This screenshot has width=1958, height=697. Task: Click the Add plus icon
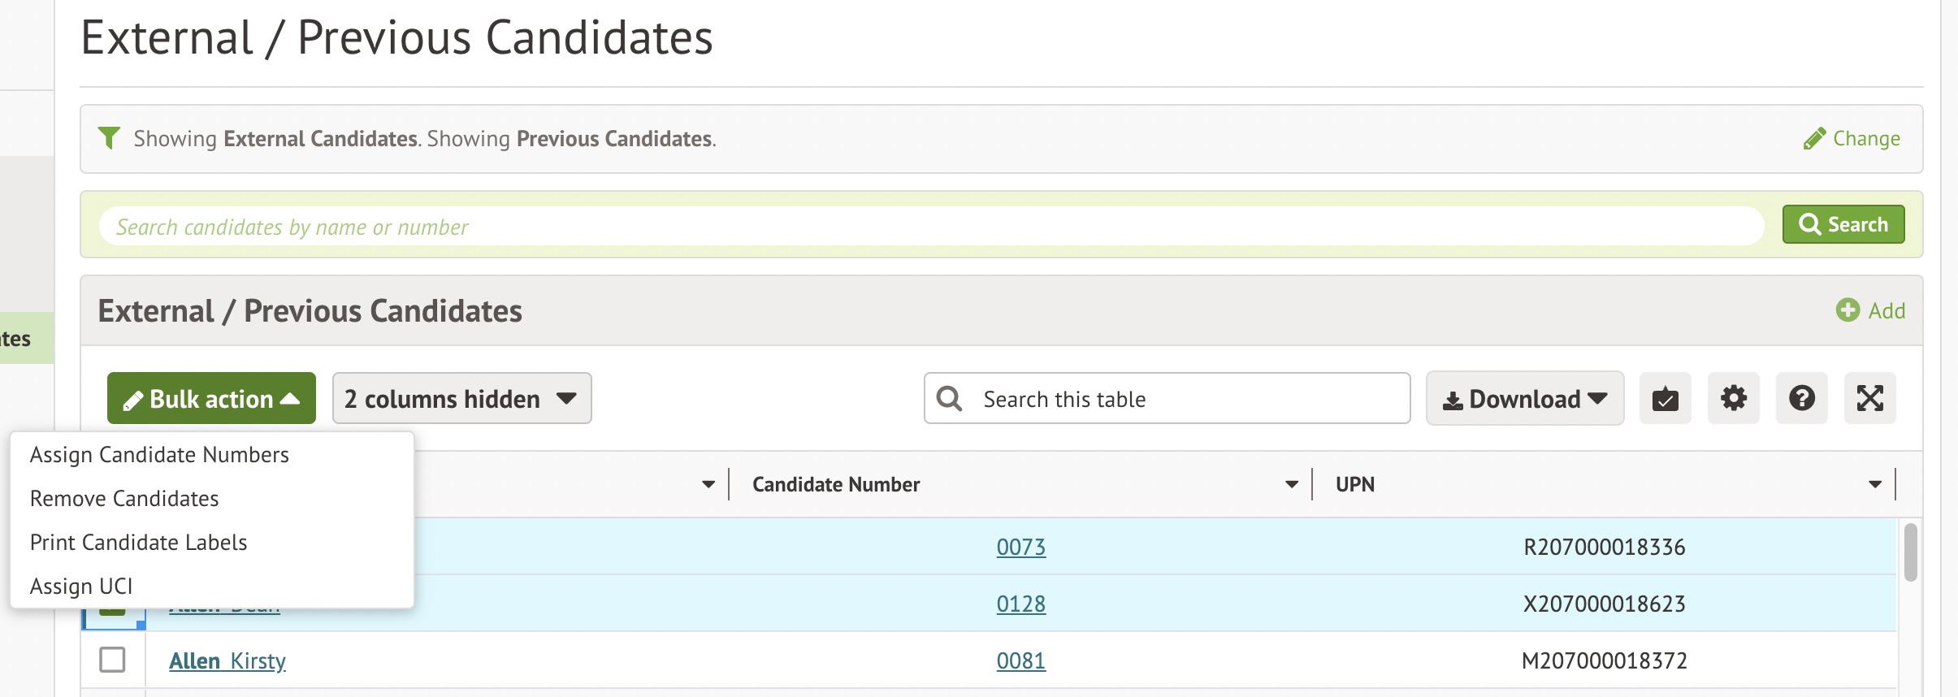coord(1848,310)
